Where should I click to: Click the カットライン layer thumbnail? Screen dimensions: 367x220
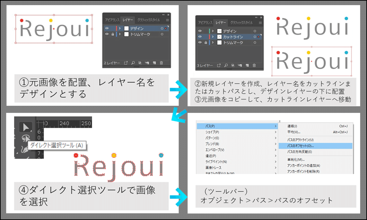tap(219, 37)
